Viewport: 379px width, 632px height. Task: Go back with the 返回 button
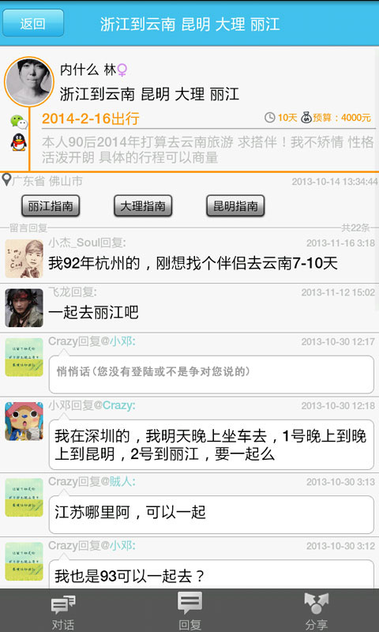pyautogui.click(x=33, y=24)
